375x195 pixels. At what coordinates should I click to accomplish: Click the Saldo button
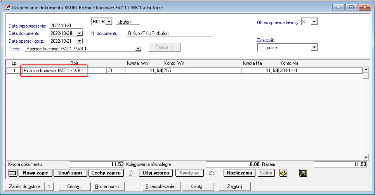266,173
